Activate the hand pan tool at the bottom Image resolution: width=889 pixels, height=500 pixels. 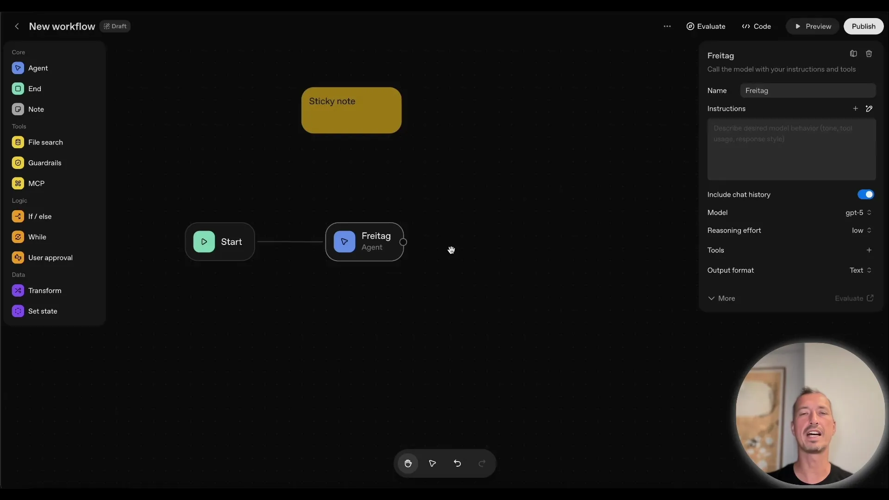(407, 463)
